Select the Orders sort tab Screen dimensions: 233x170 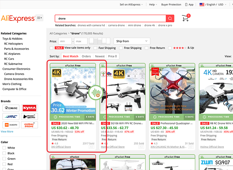tap(87, 56)
